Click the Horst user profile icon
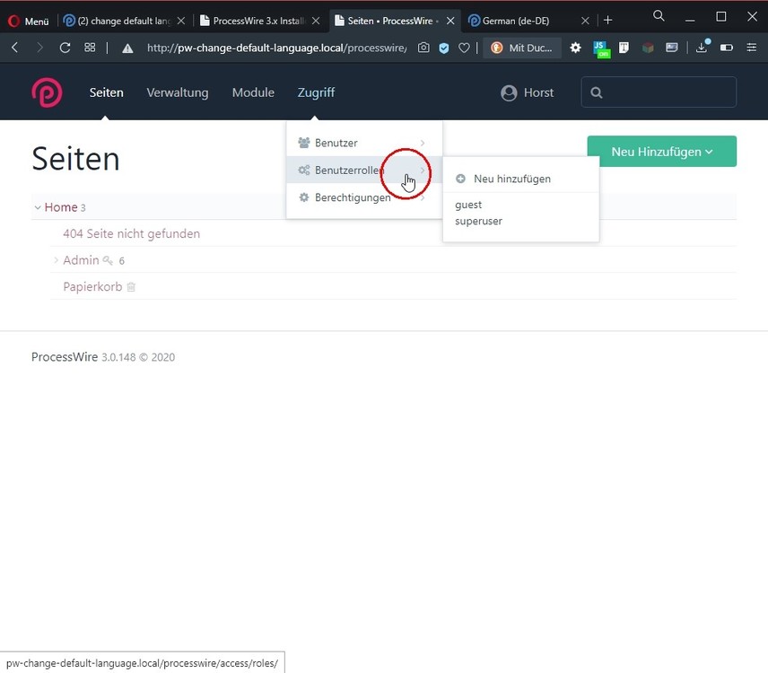768x673 pixels. [x=509, y=92]
